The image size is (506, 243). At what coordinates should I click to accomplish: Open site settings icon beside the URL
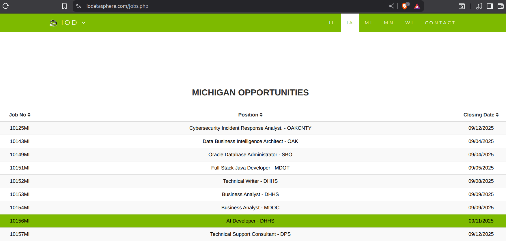pos(79,6)
